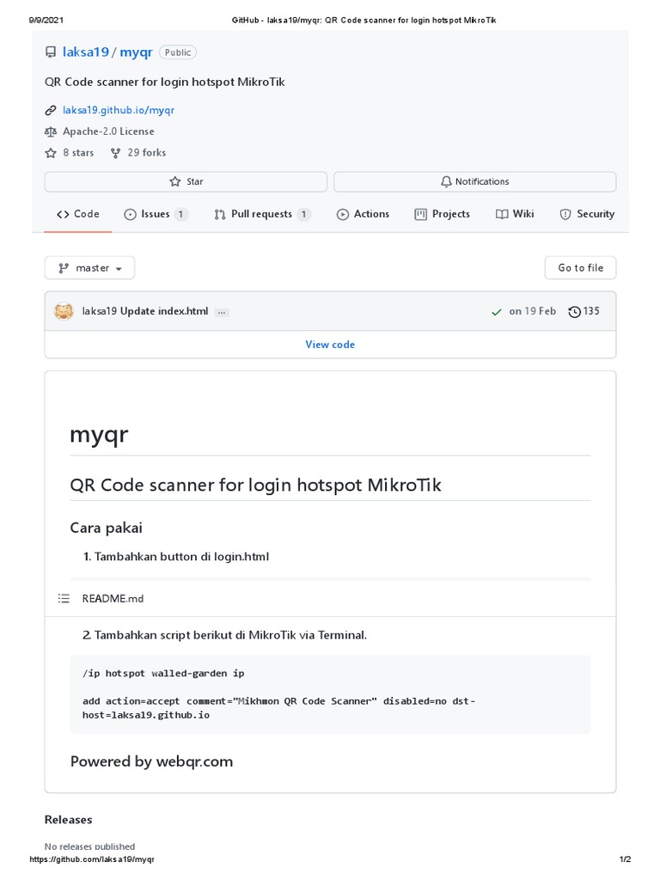Viewport: 660px width, 880px height.
Task: Open the master branch dropdown
Action: pos(89,268)
